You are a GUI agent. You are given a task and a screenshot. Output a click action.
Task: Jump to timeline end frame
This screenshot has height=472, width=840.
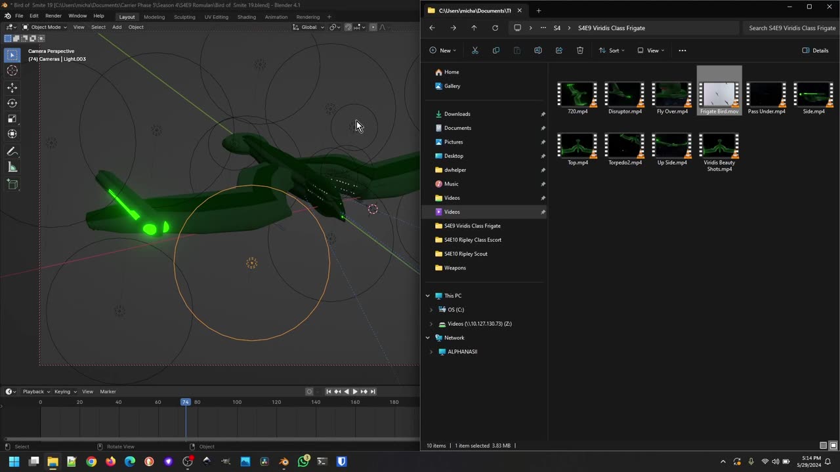(373, 391)
